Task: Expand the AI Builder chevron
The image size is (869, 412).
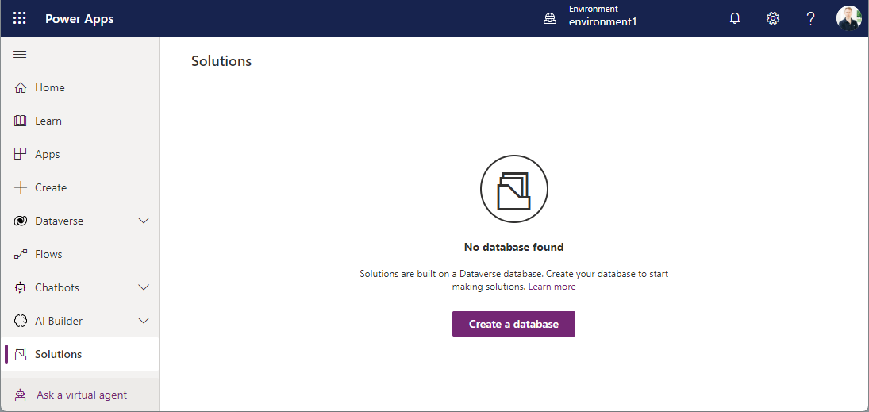Action: pyautogui.click(x=144, y=321)
